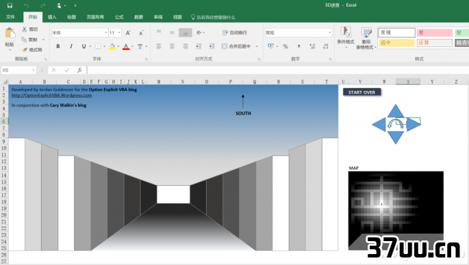Click the Undo arrow in the quick access toolbar
This screenshot has width=469, height=265.
tap(27, 5)
